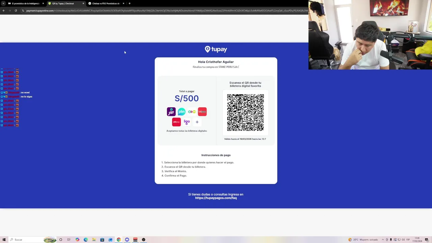
Task: Launch Copilot from the taskbar
Action: (x=77, y=240)
